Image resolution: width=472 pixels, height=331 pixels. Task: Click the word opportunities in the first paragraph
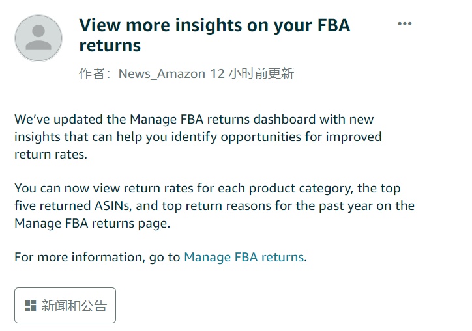(261, 137)
